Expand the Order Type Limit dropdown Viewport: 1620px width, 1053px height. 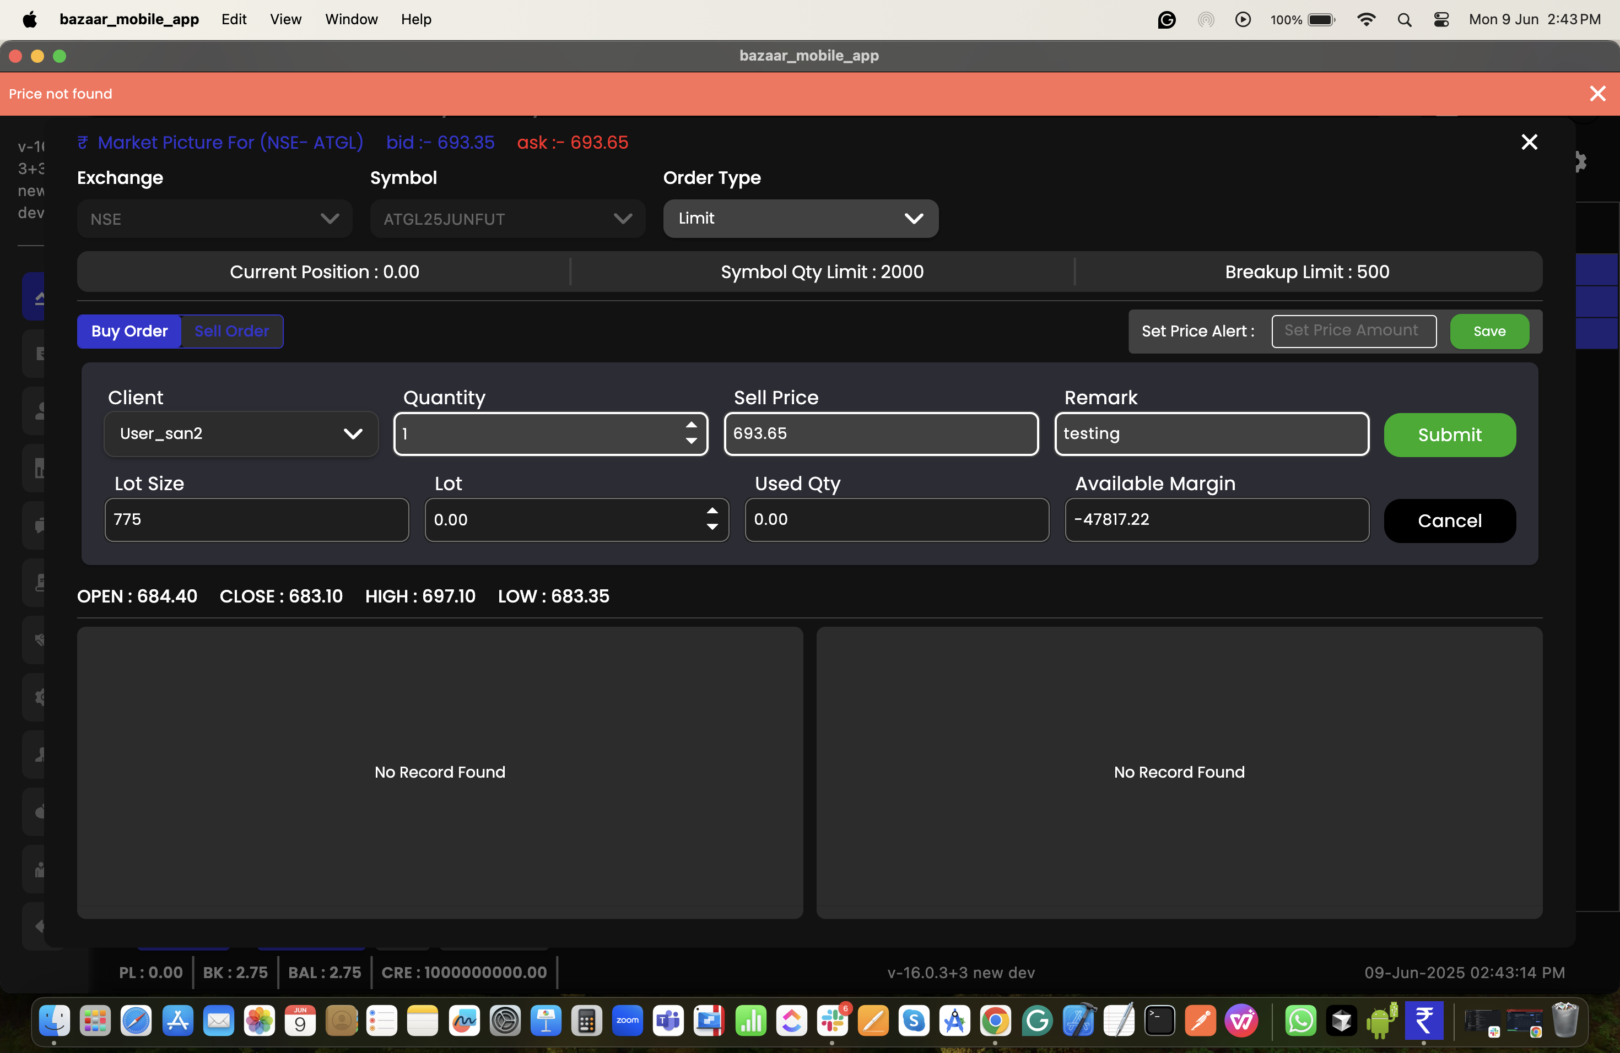(x=801, y=218)
